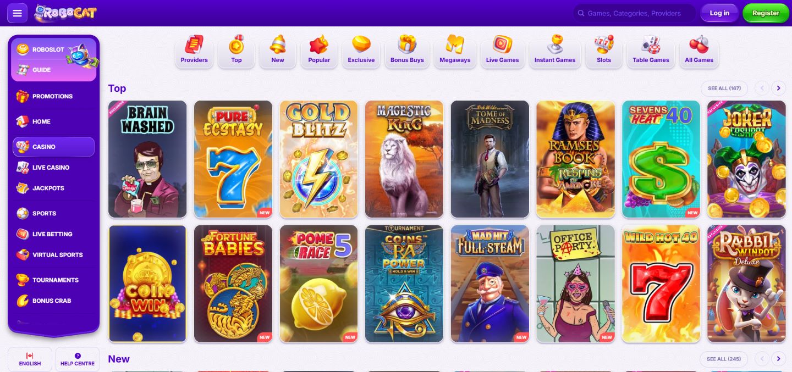Open the Bonus Buys gift icon
This screenshot has height=372, width=792.
(407, 45)
